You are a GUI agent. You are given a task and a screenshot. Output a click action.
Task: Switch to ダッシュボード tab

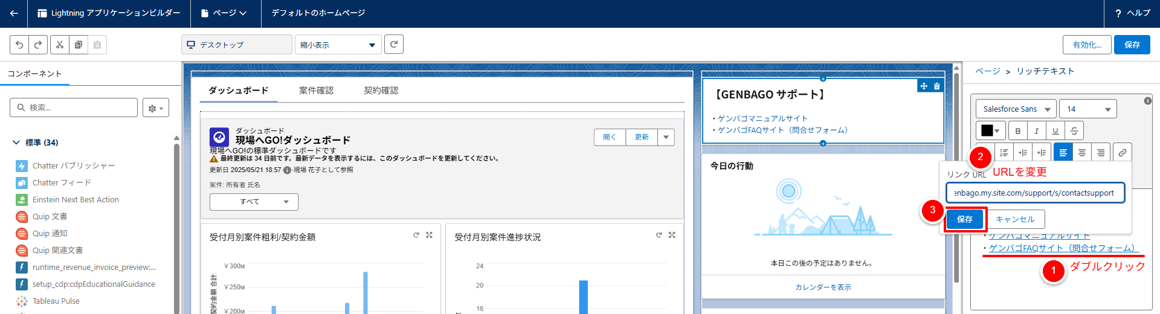pos(238,91)
